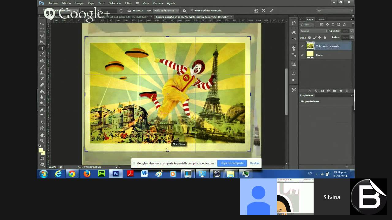Click the Enderezar straighten icon
Screen dimensions: 392x220
coord(129,10)
